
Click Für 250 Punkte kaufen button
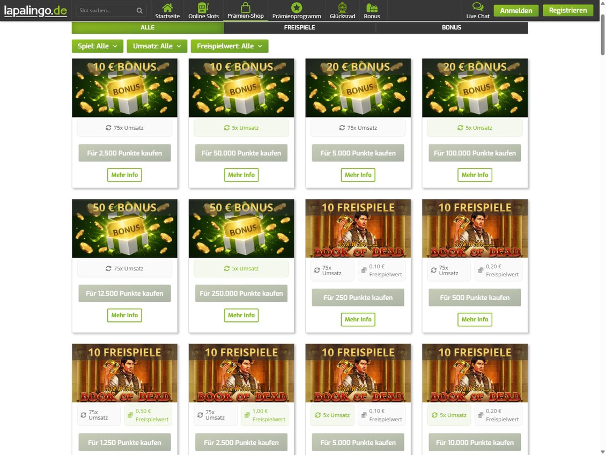tap(358, 298)
